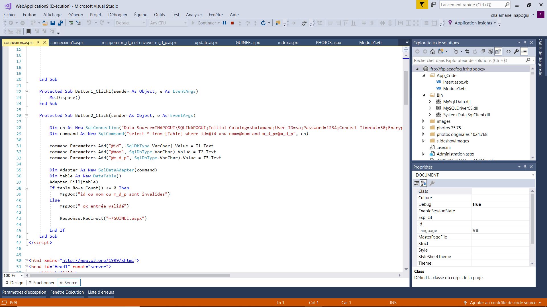The height and width of the screenshot is (307, 547).
Task: Switch to Fractionner split view
Action: 42,283
